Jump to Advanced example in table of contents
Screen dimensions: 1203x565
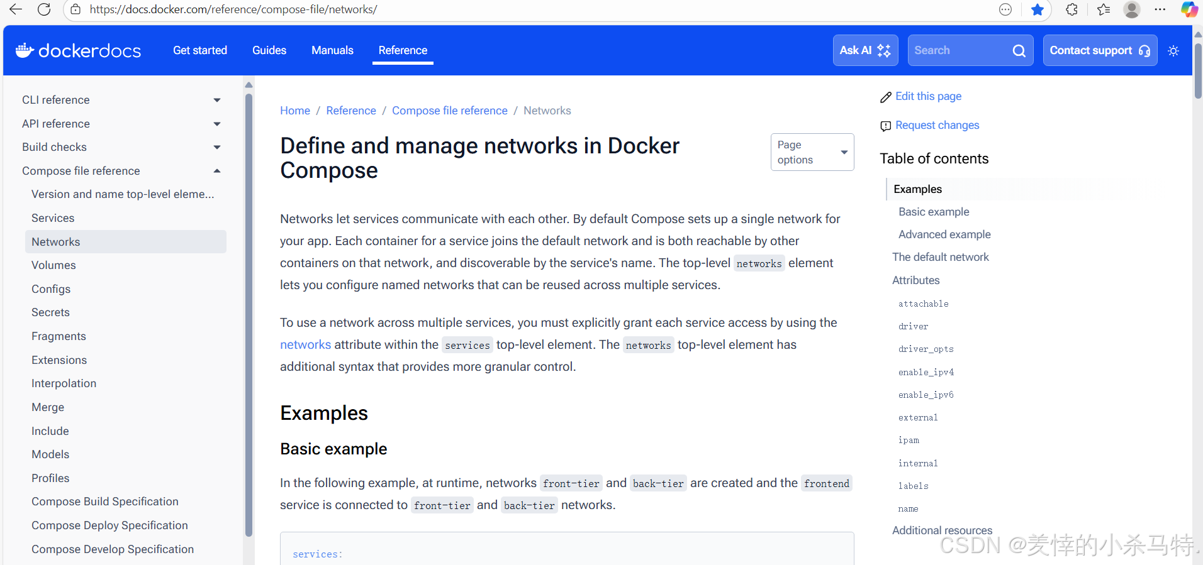click(x=944, y=234)
